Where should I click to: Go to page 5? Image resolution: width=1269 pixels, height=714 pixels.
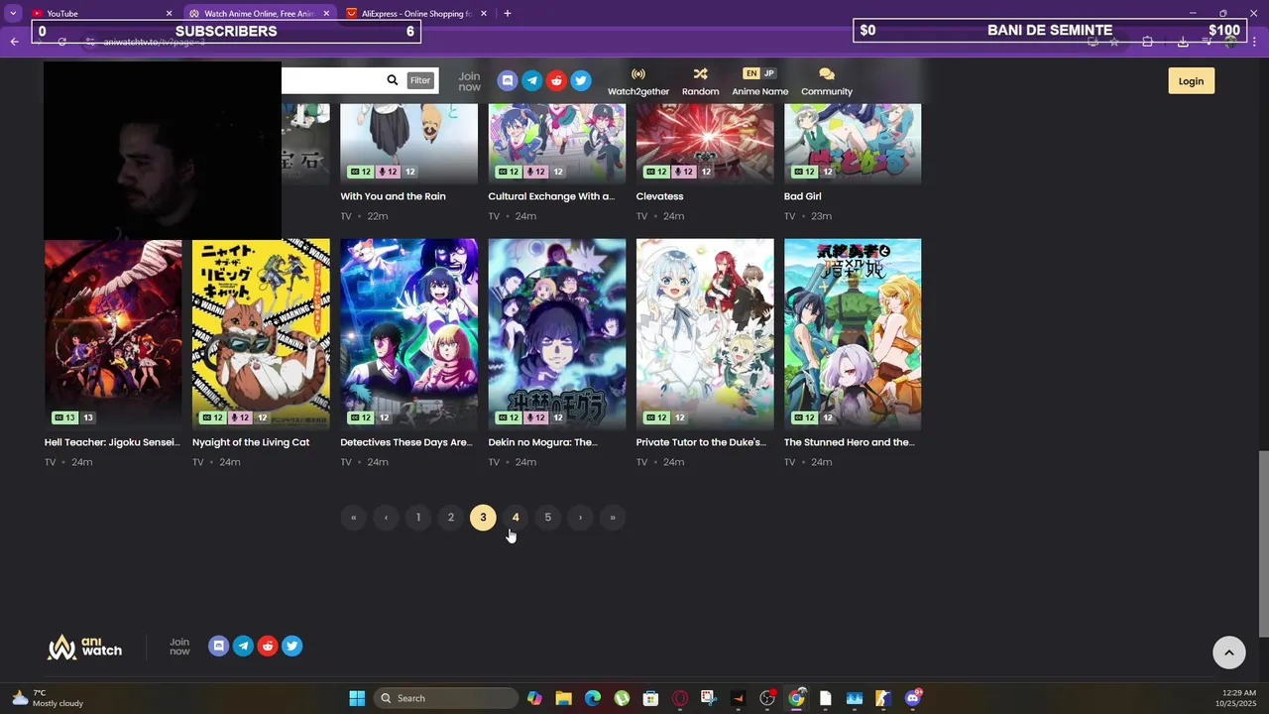pyautogui.click(x=547, y=518)
